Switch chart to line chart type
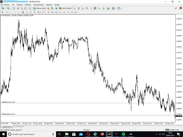Image resolution: width=183 pixels, height=137 pixels. coord(83,8)
